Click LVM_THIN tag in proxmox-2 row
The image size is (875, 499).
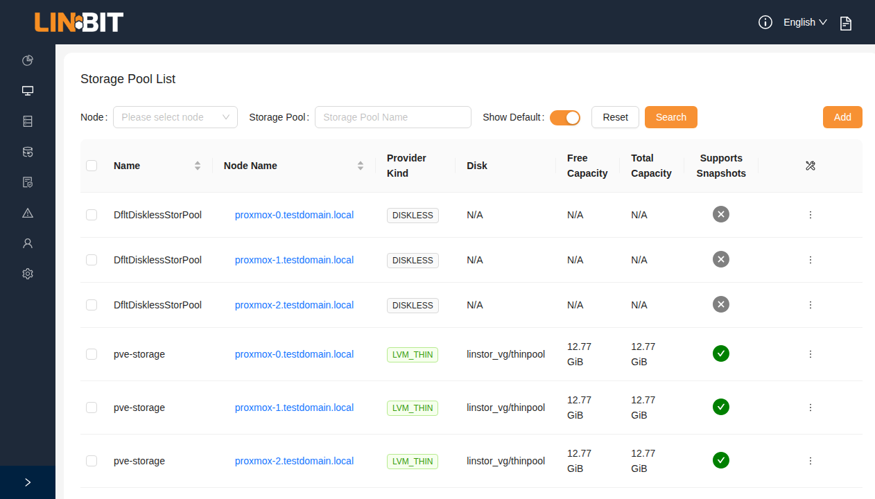click(x=413, y=462)
